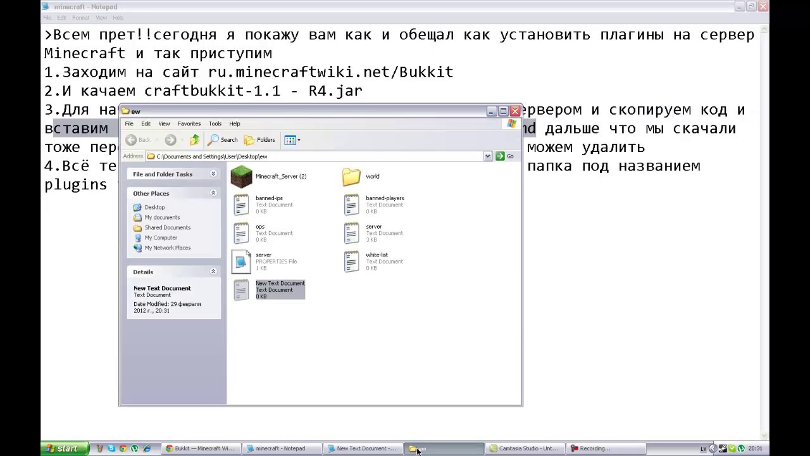Open Search in Explorer toolbar
This screenshot has height=456, width=810.
click(223, 140)
